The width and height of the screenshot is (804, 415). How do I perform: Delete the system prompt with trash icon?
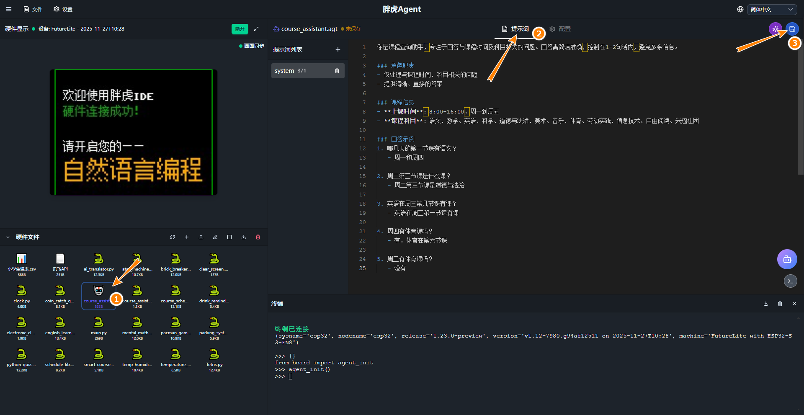click(337, 71)
